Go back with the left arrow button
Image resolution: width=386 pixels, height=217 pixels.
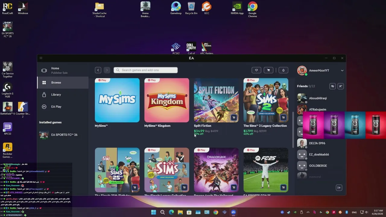(98, 70)
